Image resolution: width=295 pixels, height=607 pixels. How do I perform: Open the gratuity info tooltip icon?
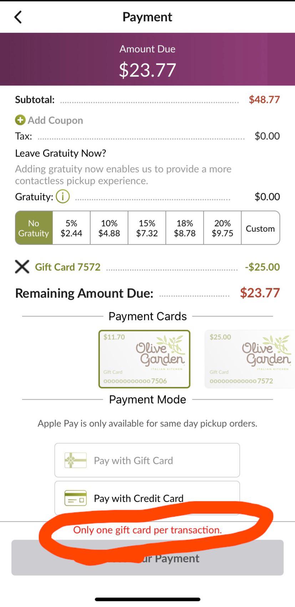click(62, 196)
